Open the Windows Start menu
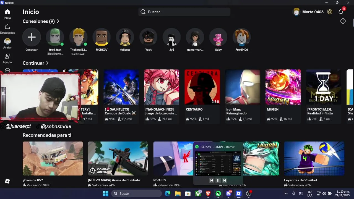Viewport: 354px width, 199px height. tap(106, 193)
